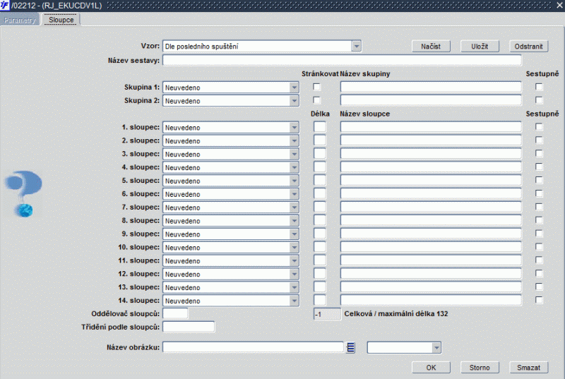The image size is (565, 379).
Task: Click the total length field showing -1
Action: (x=327, y=314)
